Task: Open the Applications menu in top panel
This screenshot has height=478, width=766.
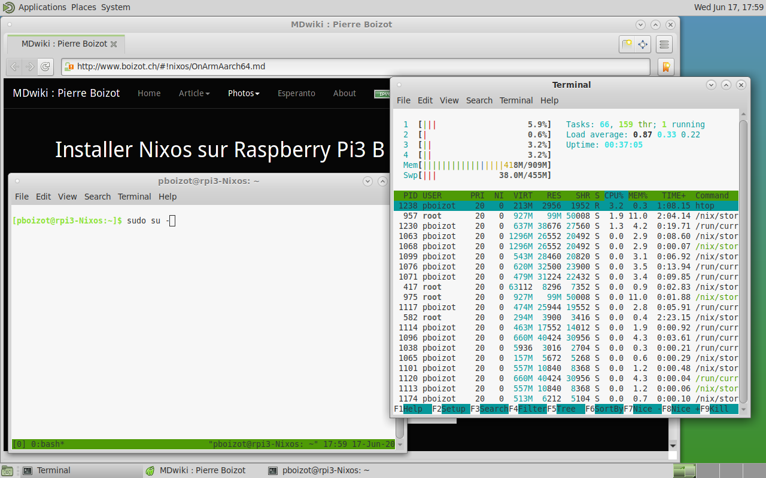Action: click(42, 7)
